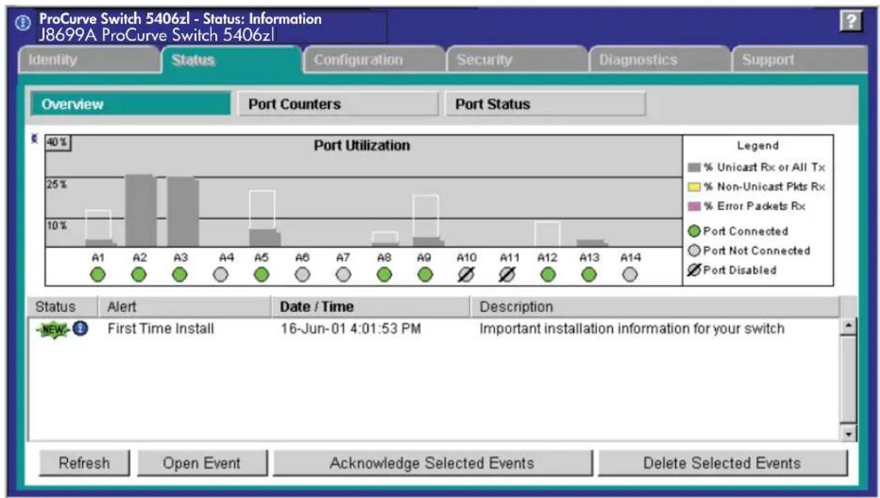Image resolution: width=880 pixels, height=498 pixels.
Task: Sort by the Alert column header
Action: pos(185,307)
